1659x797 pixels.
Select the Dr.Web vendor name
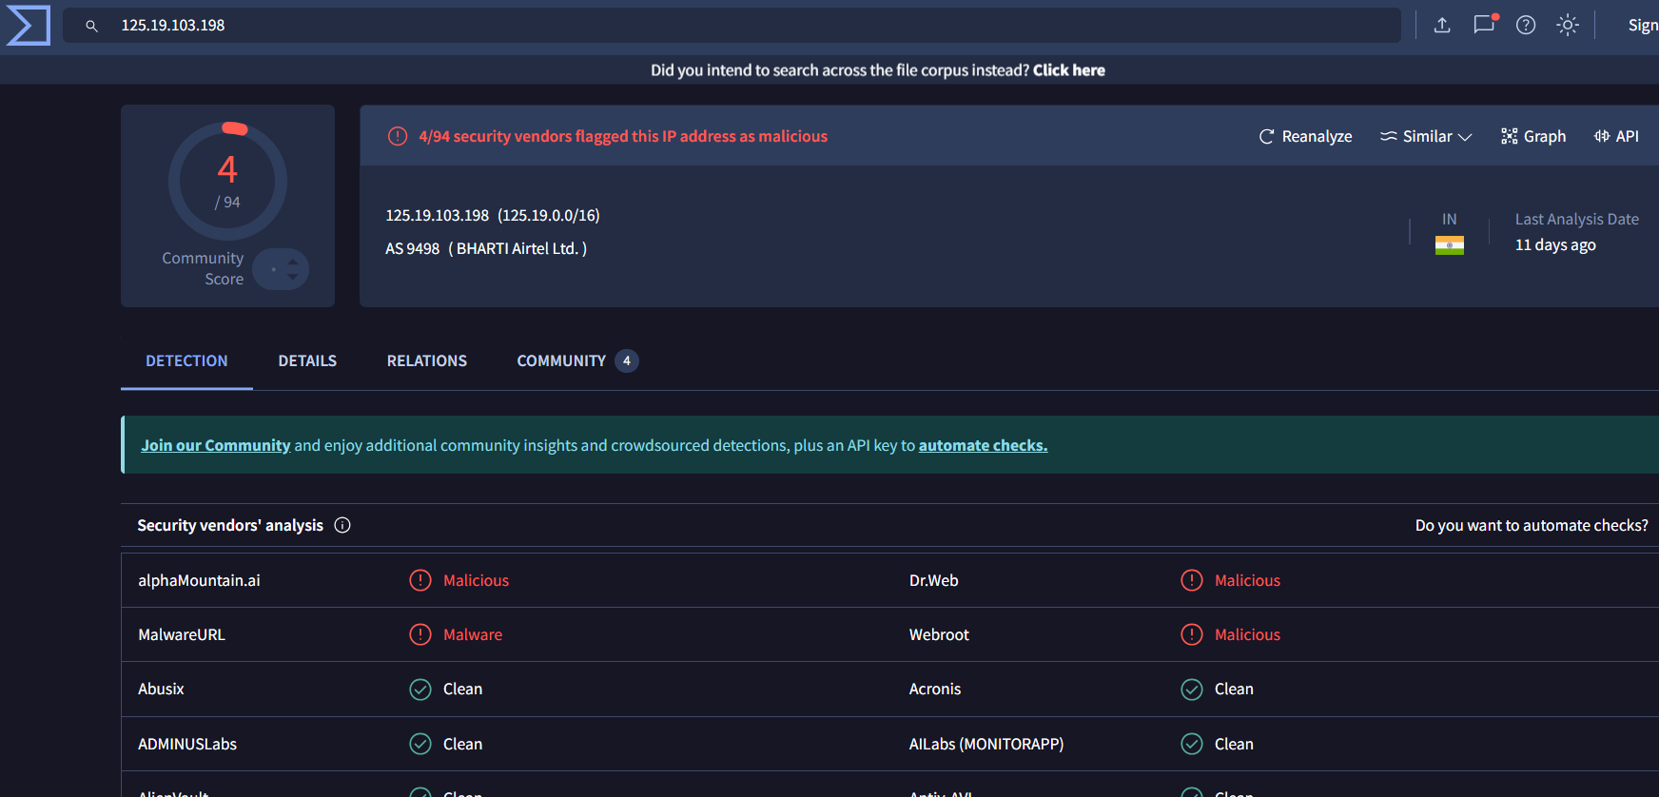click(934, 580)
